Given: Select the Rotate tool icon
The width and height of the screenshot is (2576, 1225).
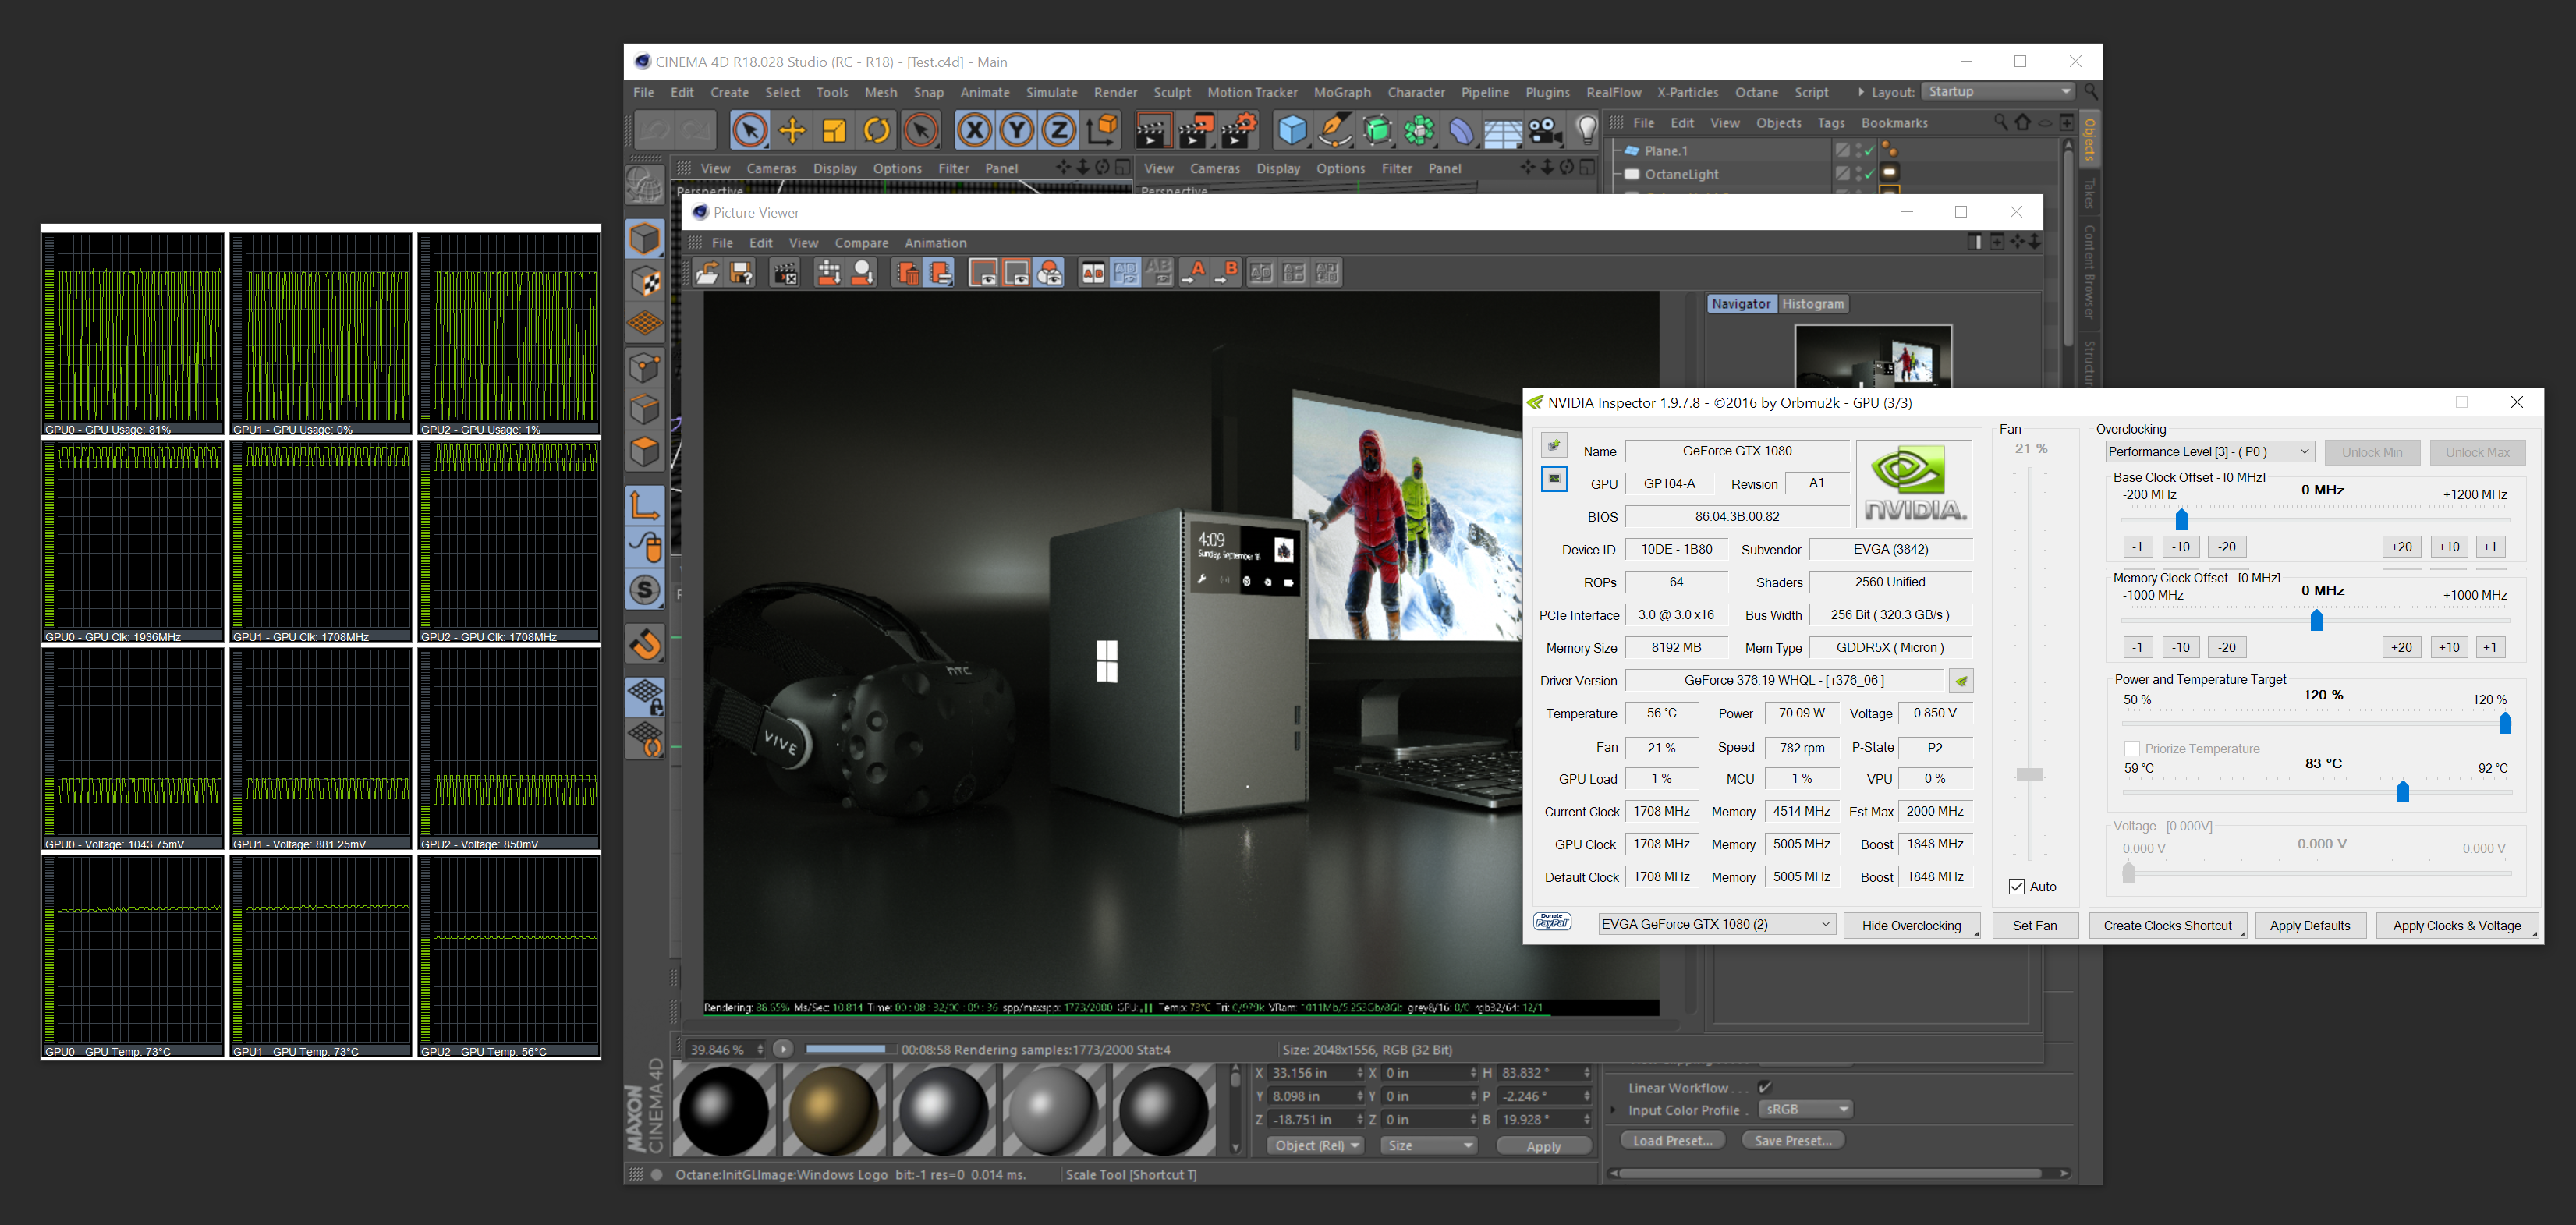Looking at the screenshot, I should [876, 130].
